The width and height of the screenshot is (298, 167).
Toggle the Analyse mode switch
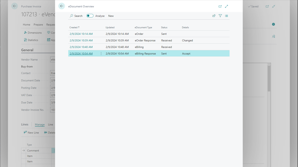tap(90, 16)
